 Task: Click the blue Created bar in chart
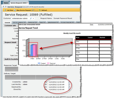point(32,51)
